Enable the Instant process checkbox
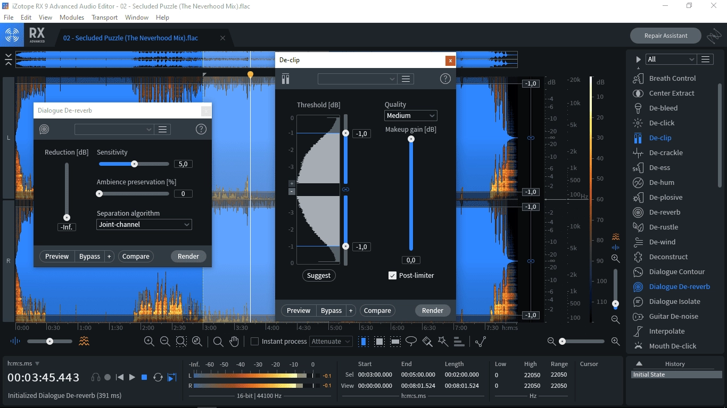 [x=254, y=341]
